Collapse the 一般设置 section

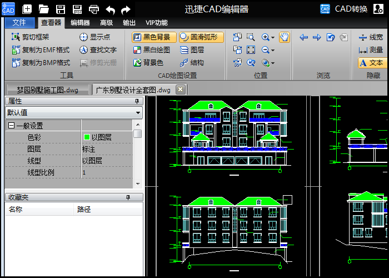point(11,126)
